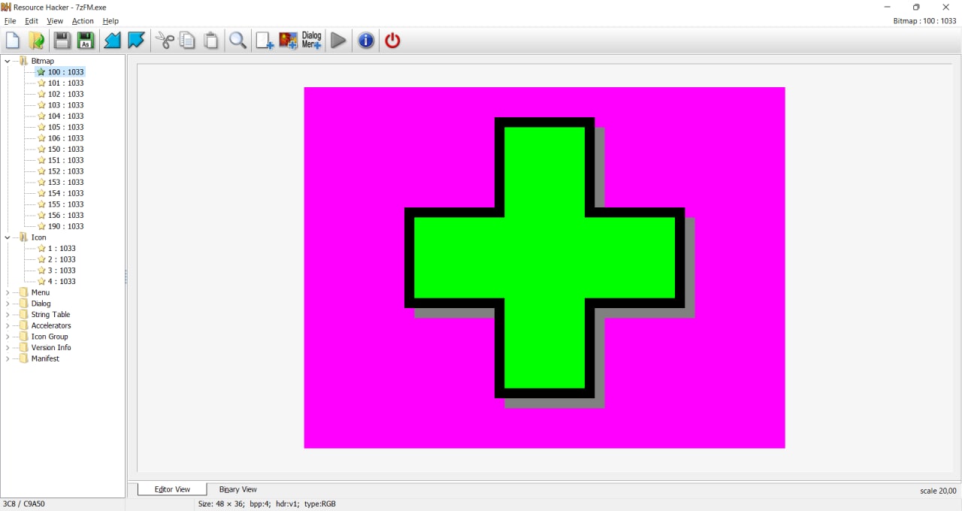This screenshot has height=511, width=962.
Task: Click the Menu folder icon in tree
Action: (24, 292)
